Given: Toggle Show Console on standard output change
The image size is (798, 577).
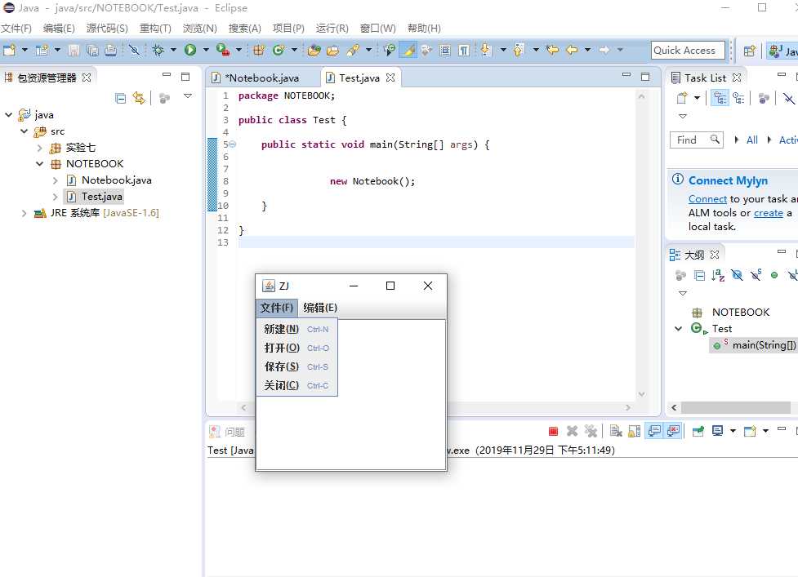Looking at the screenshot, I should tap(654, 431).
